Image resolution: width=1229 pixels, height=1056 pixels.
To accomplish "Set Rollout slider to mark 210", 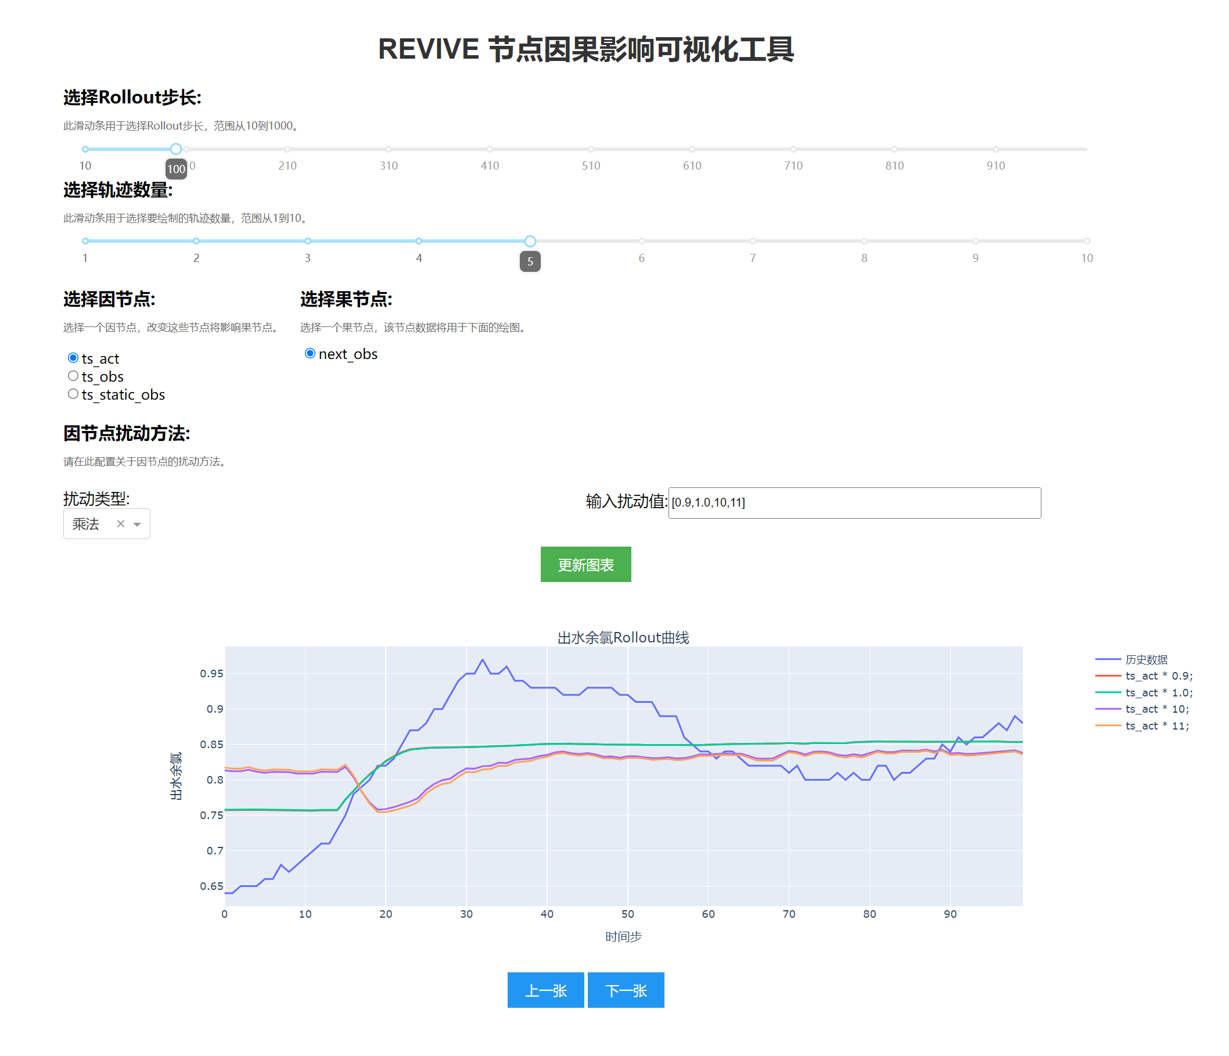I will click(x=288, y=149).
